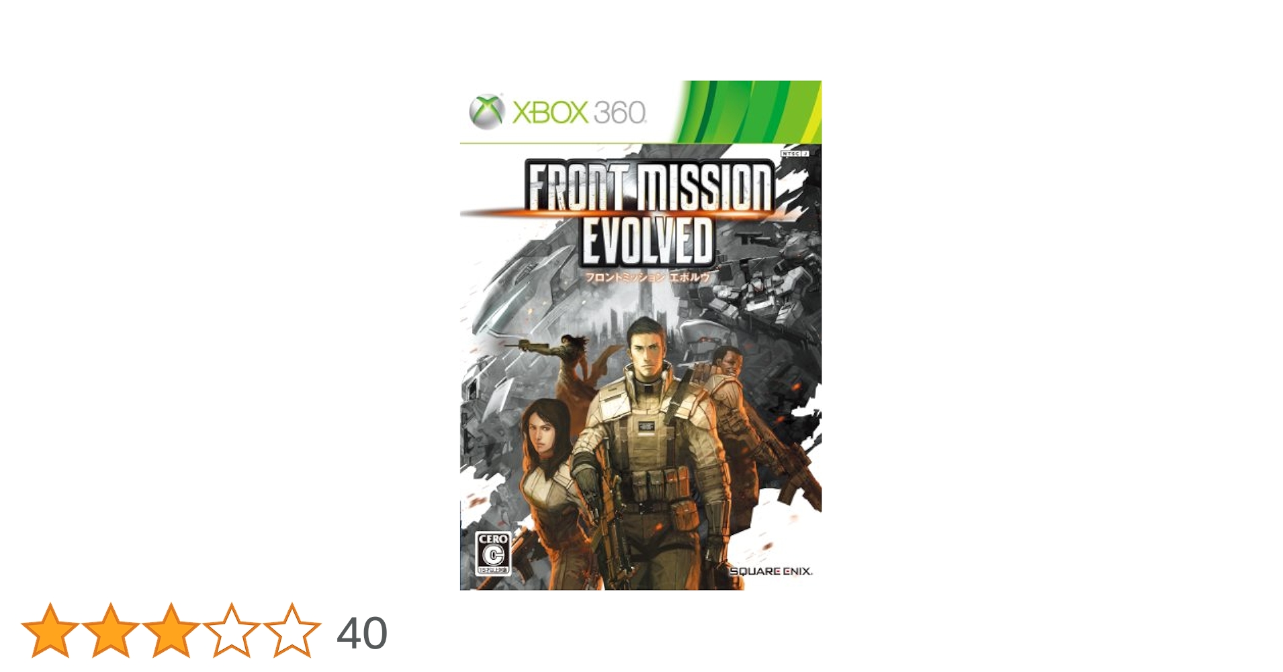Click the third filled rating star
The height and width of the screenshot is (672, 1283).
click(x=171, y=630)
